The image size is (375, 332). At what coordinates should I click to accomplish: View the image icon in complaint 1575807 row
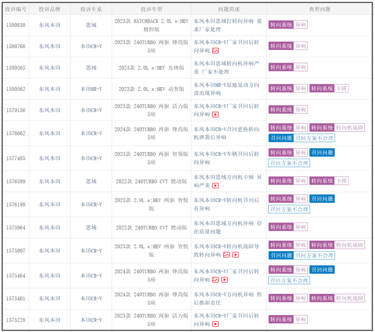(226, 254)
